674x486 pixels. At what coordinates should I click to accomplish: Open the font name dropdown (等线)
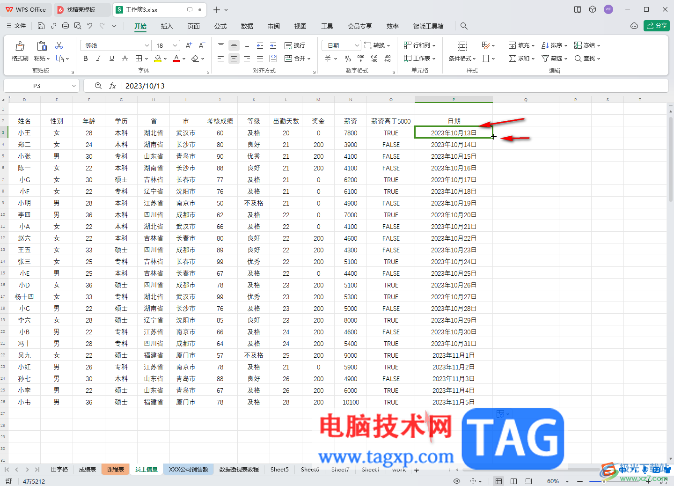coord(147,45)
